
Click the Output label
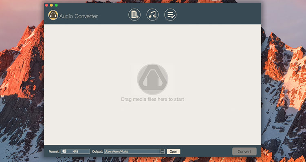tap(97, 151)
